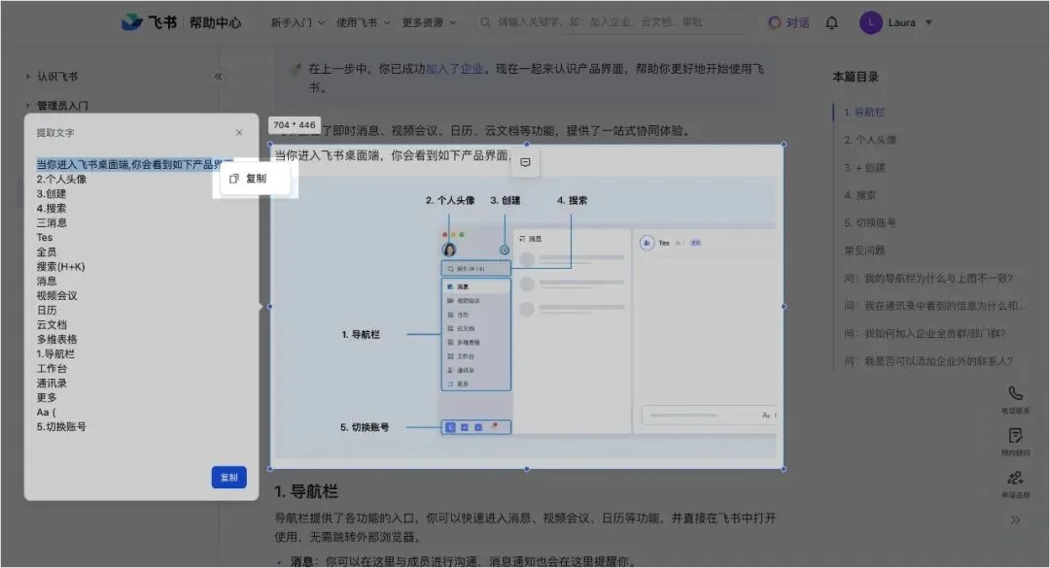
Task: Select extracted line 4.搜索
Action: click(51, 208)
